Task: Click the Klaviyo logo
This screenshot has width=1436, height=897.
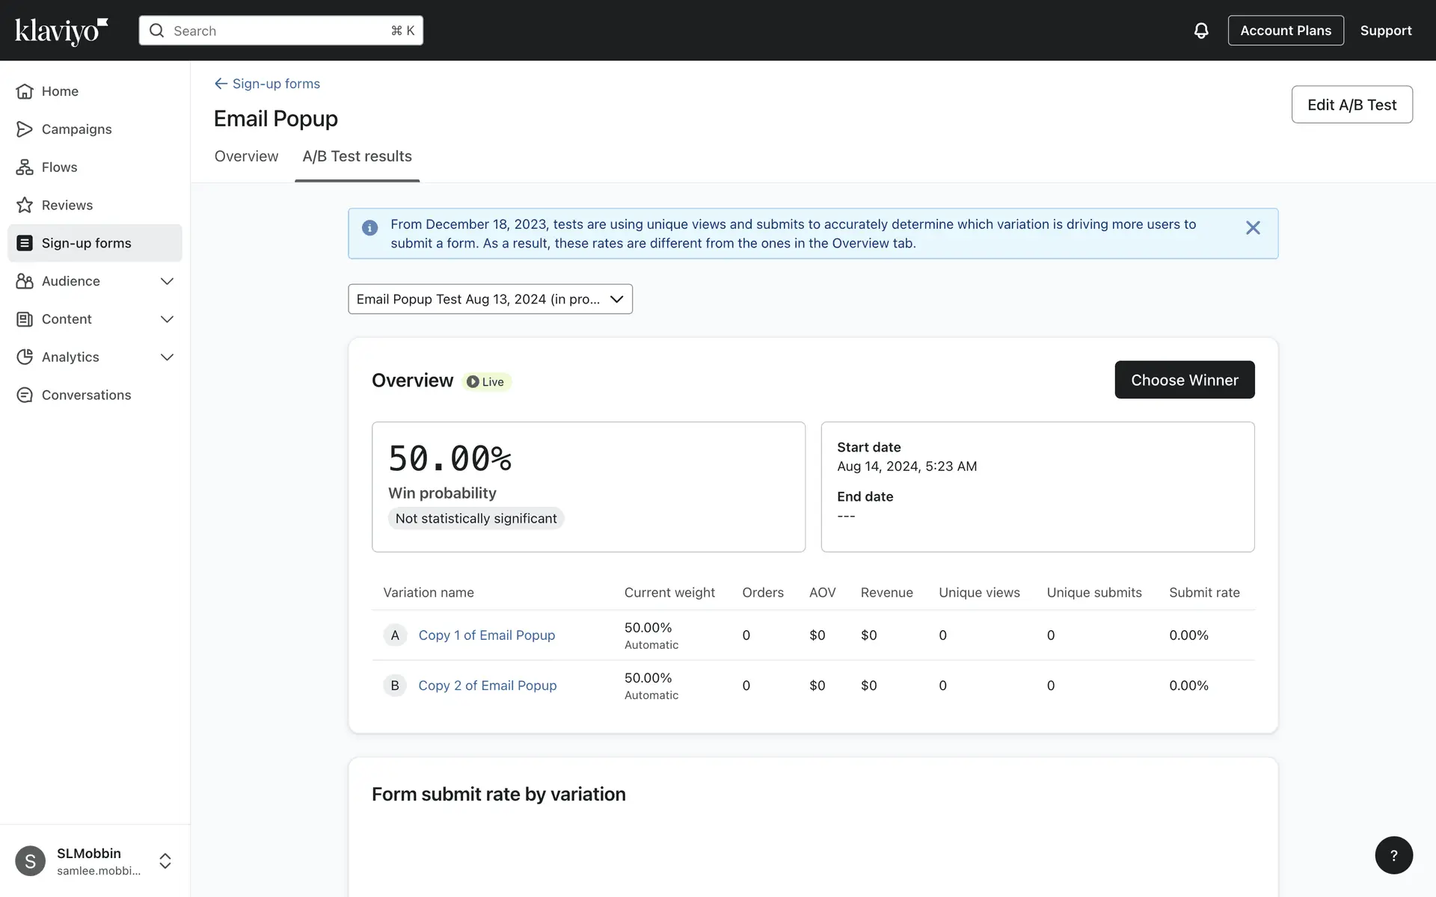Action: [61, 31]
